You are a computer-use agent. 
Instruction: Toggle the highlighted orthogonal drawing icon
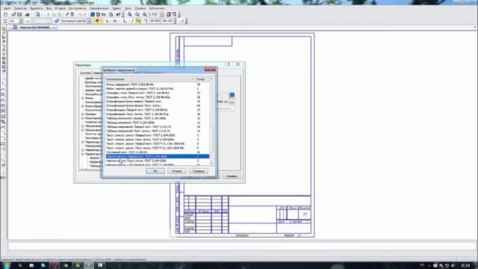click(138, 21)
